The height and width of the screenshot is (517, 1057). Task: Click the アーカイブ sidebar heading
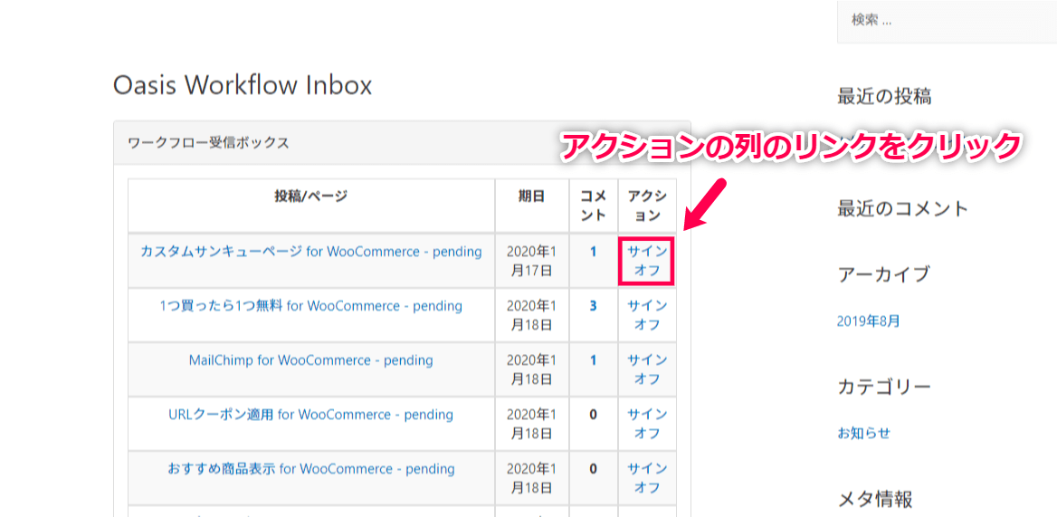pyautogui.click(x=884, y=274)
